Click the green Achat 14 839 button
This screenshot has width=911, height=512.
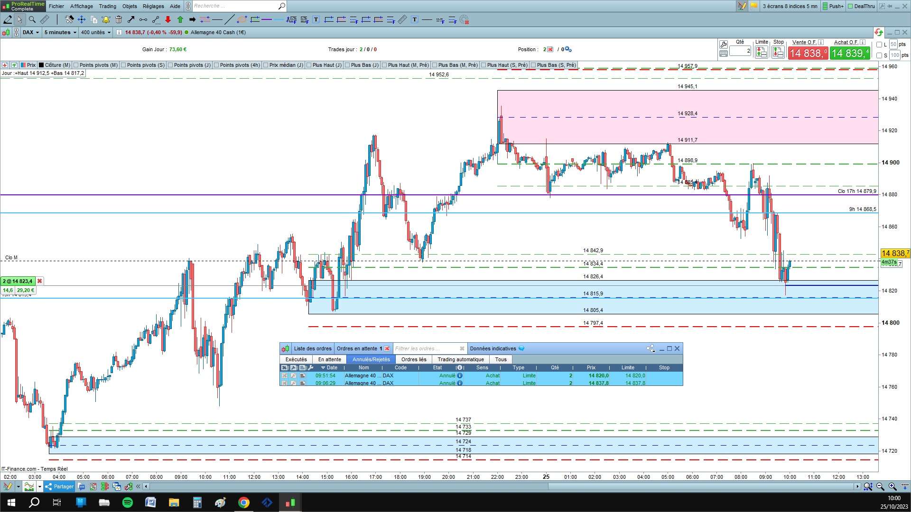click(849, 53)
